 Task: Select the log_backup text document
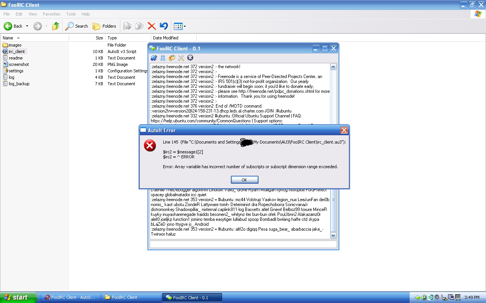pos(16,84)
